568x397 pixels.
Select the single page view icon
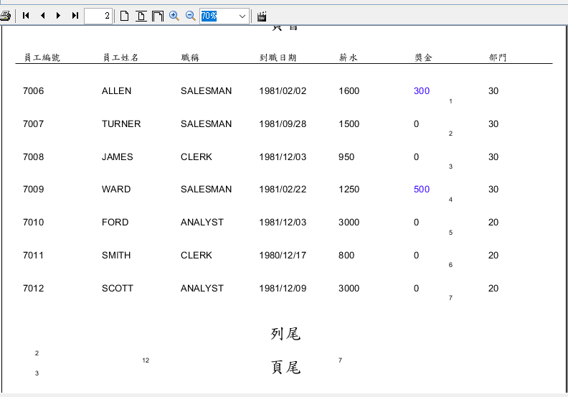click(x=125, y=16)
